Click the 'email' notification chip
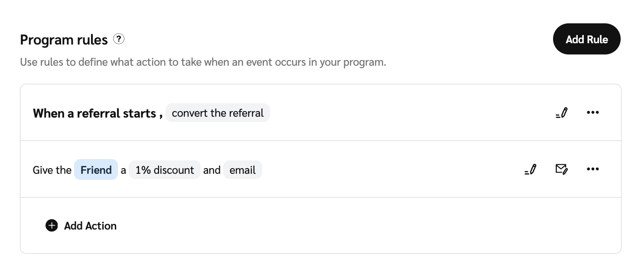 pyautogui.click(x=243, y=170)
